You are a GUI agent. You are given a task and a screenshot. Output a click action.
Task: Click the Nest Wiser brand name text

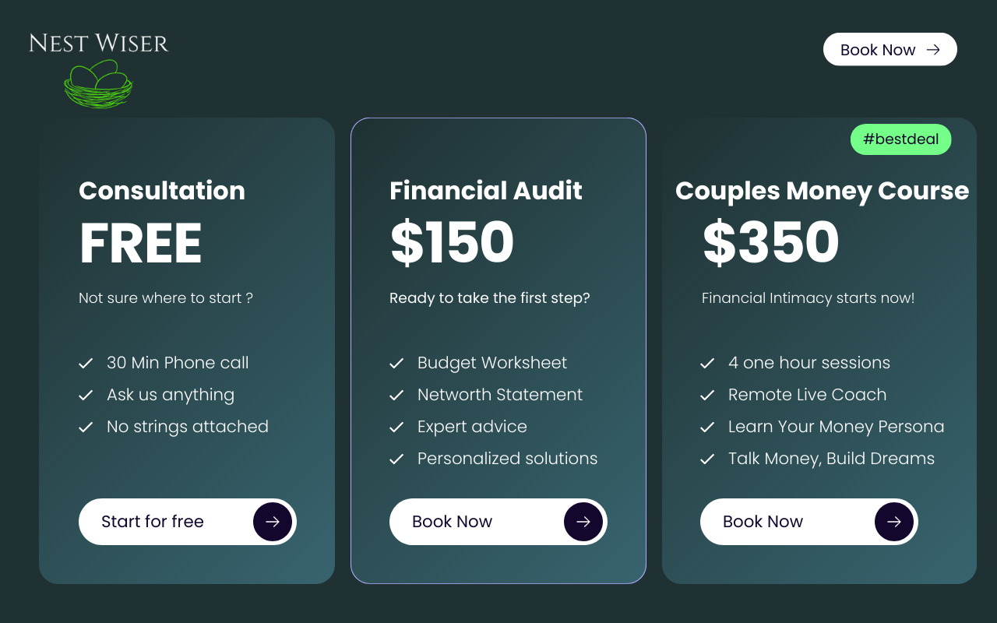99,44
